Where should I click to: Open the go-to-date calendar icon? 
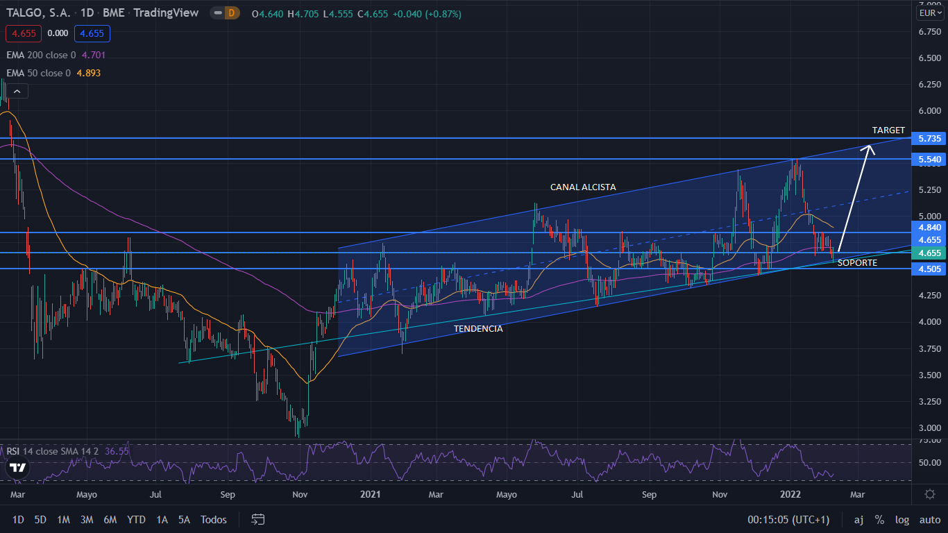tap(258, 519)
